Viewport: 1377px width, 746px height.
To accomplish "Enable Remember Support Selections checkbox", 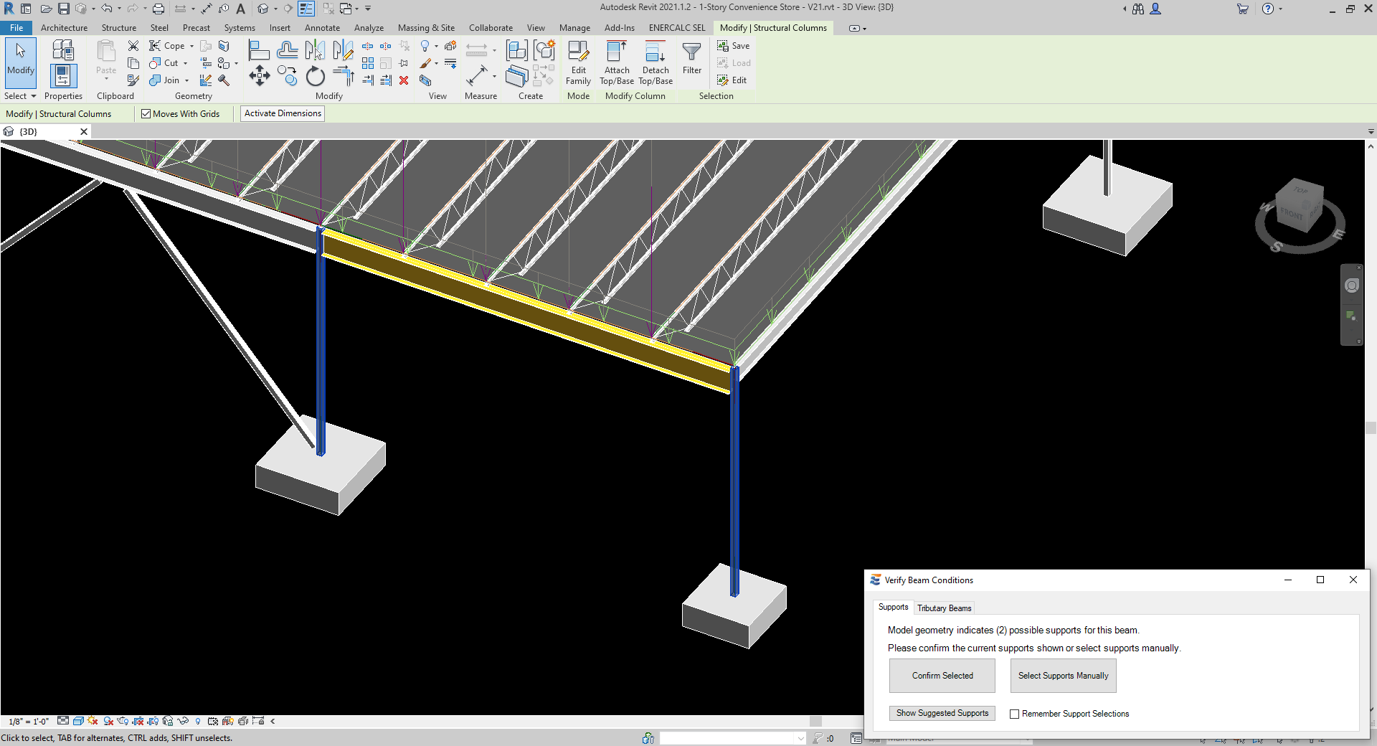I will point(1014,714).
